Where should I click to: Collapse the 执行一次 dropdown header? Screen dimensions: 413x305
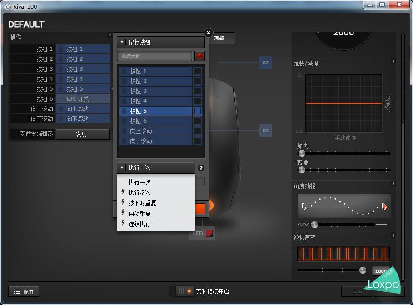156,168
